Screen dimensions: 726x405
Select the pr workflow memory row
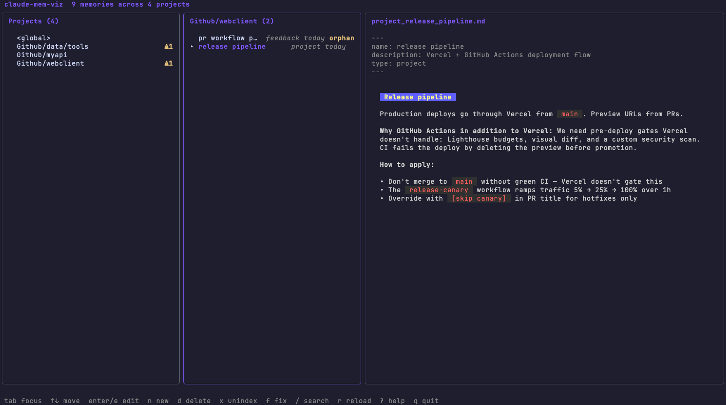[x=272, y=38]
